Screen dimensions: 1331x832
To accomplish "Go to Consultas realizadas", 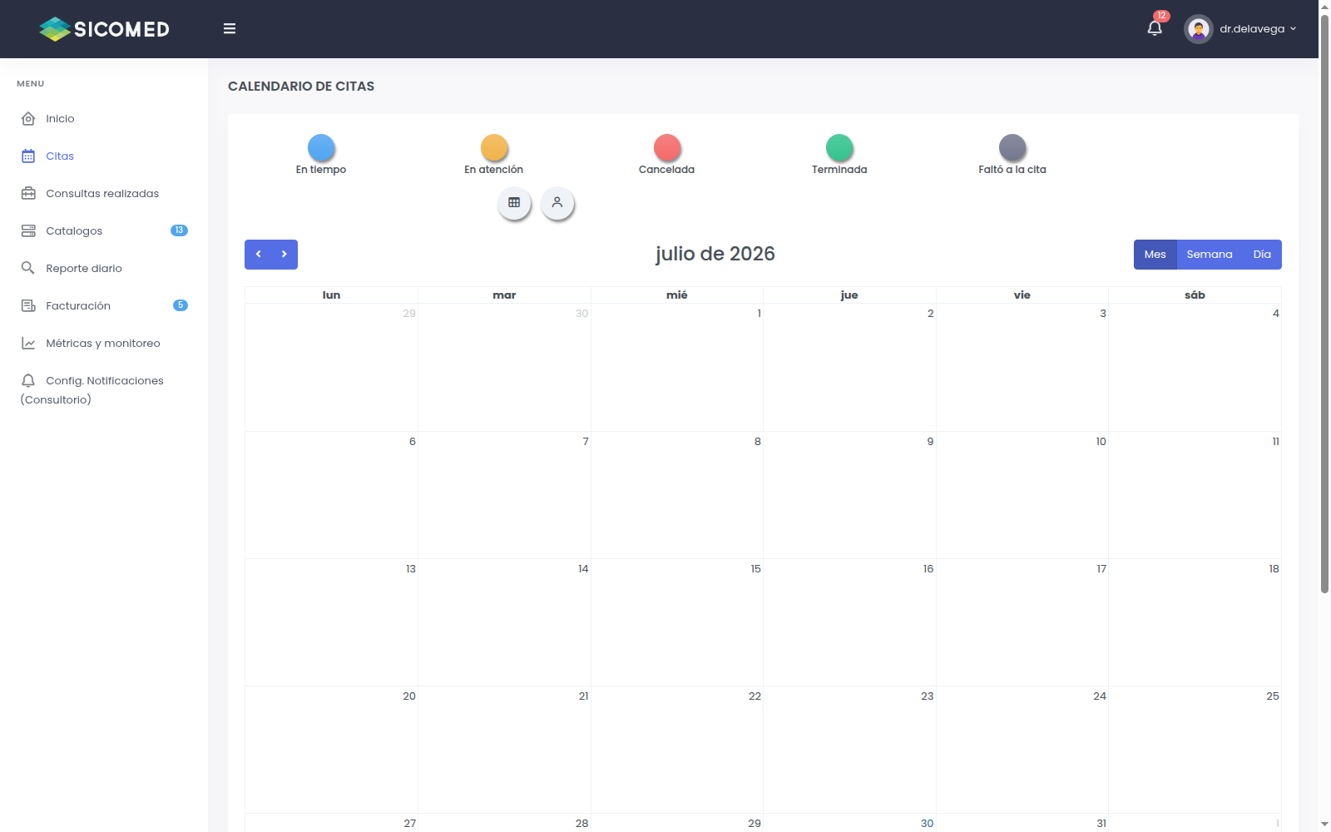I will point(104,194).
